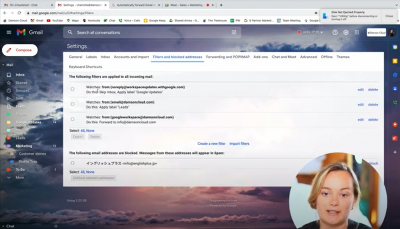
Task: Open Contacts in the side panel
Action: coord(395,89)
